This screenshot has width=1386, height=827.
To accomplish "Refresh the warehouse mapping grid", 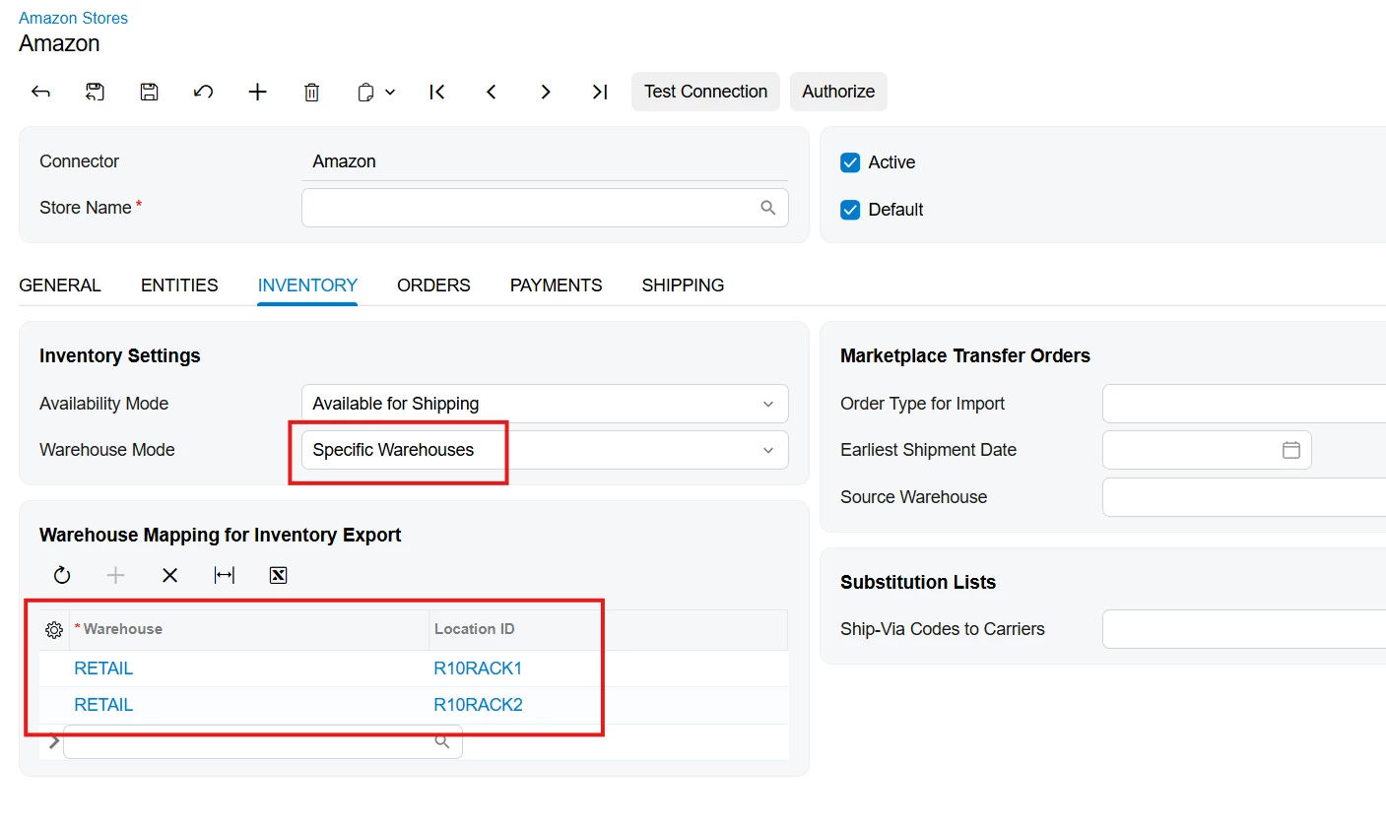I will 62,575.
